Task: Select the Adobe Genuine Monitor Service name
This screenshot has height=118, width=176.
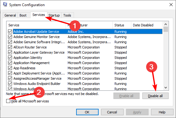Action: (x=36, y=37)
